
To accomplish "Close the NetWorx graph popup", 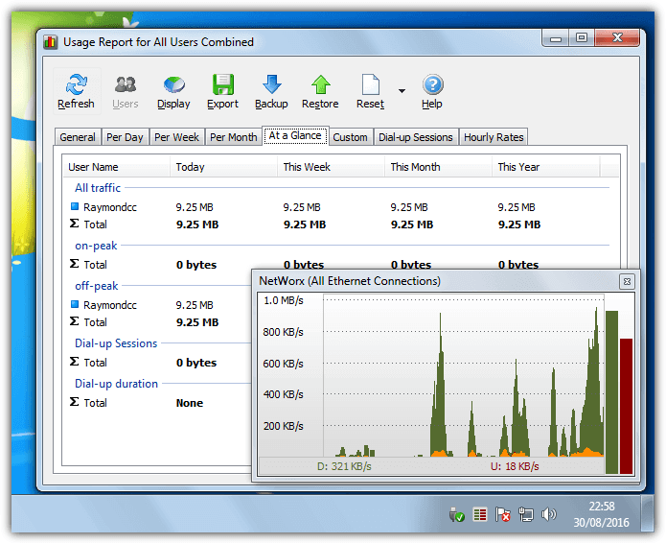I will pyautogui.click(x=627, y=281).
